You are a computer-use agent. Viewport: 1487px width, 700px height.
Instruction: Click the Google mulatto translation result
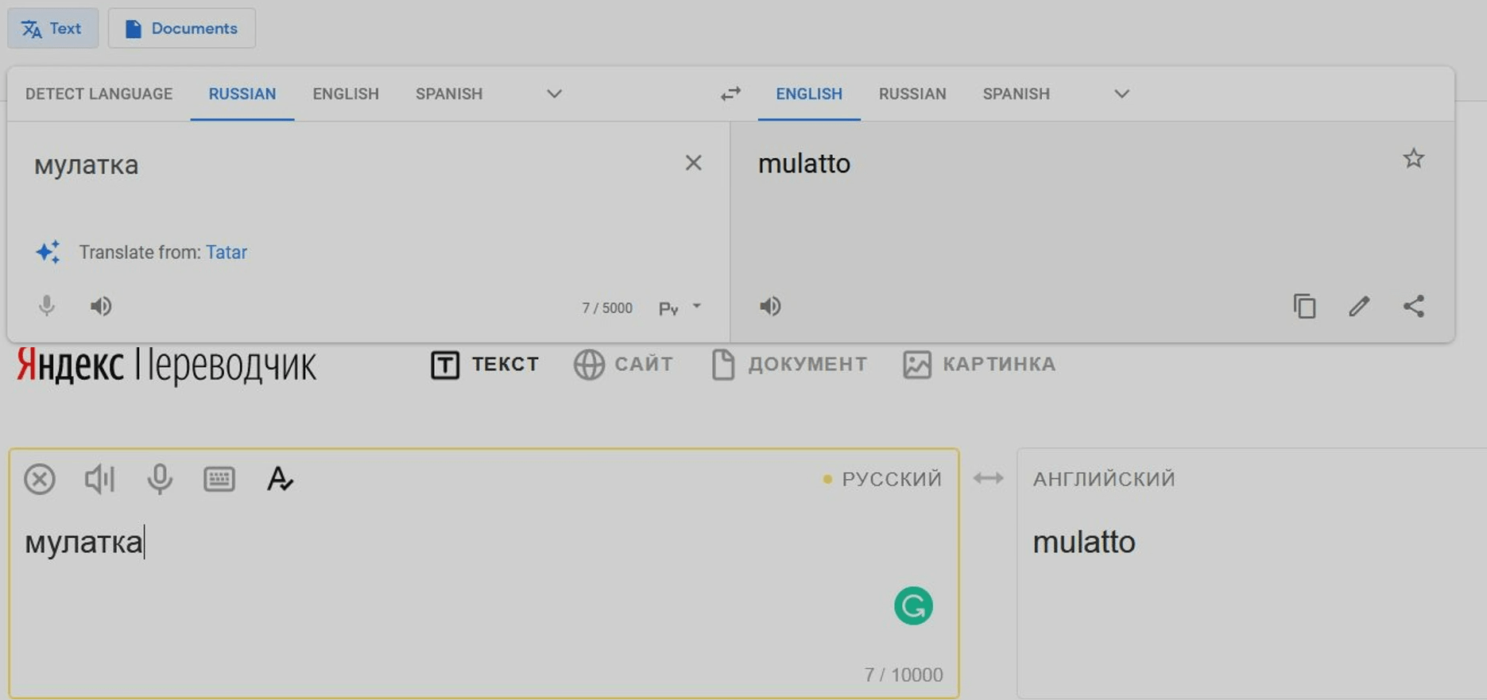pos(804,164)
